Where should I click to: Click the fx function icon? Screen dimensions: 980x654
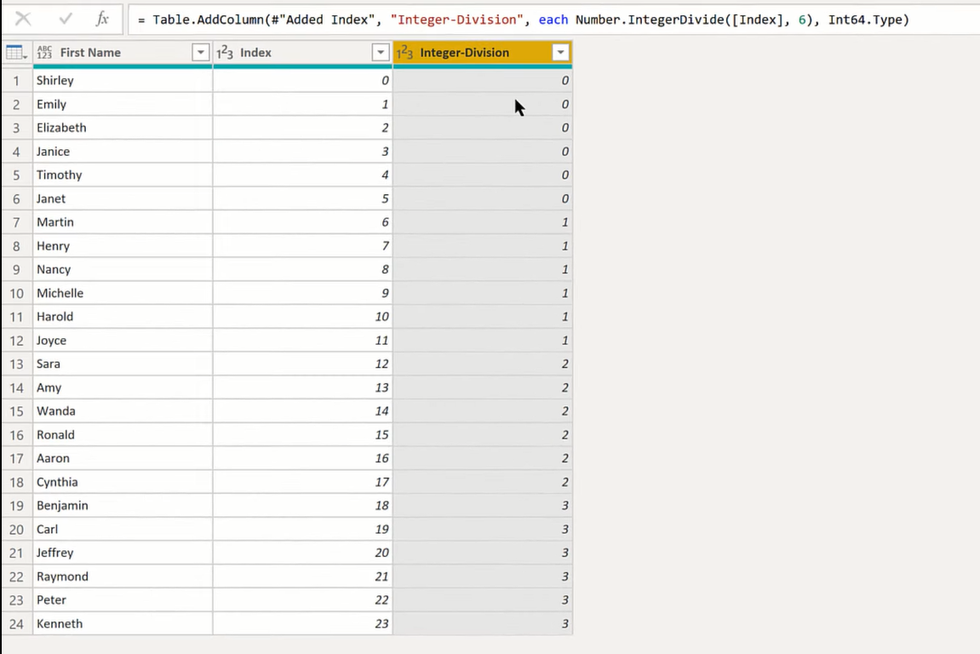[102, 19]
